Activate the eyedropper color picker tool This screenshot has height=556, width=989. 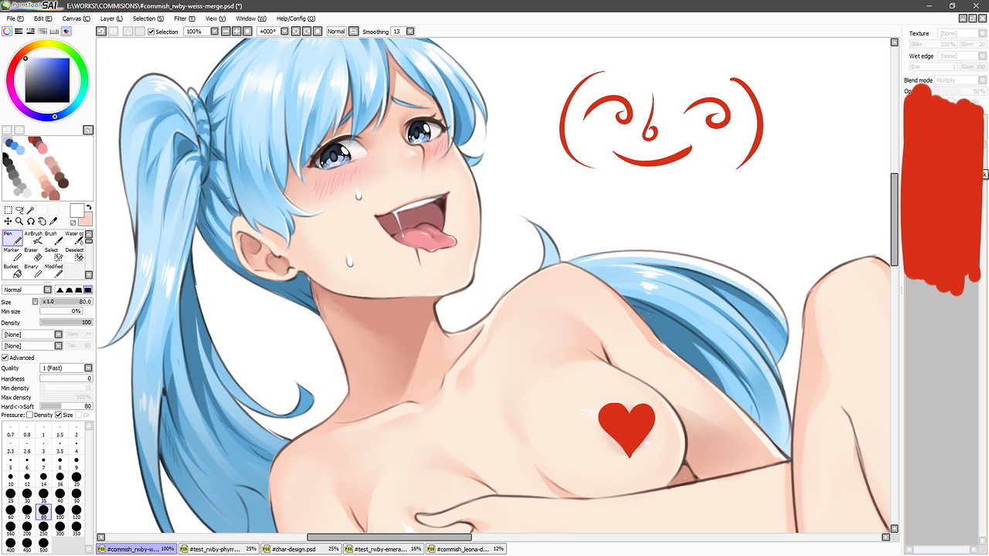53,222
